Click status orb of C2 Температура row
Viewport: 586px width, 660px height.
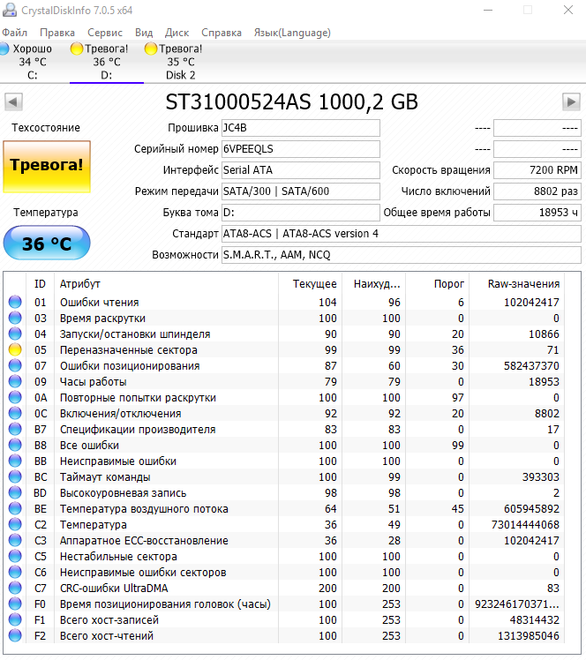pos(15,524)
